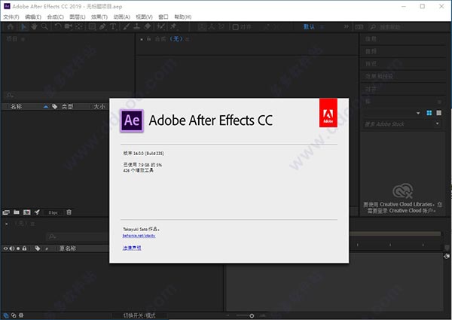Select the Clone Stamp tool
452x320 pixels.
[x=136, y=27]
